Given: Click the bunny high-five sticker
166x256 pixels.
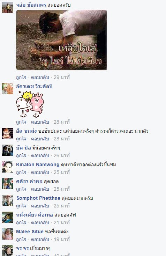Looking at the screenshot, I should pos(30,104).
